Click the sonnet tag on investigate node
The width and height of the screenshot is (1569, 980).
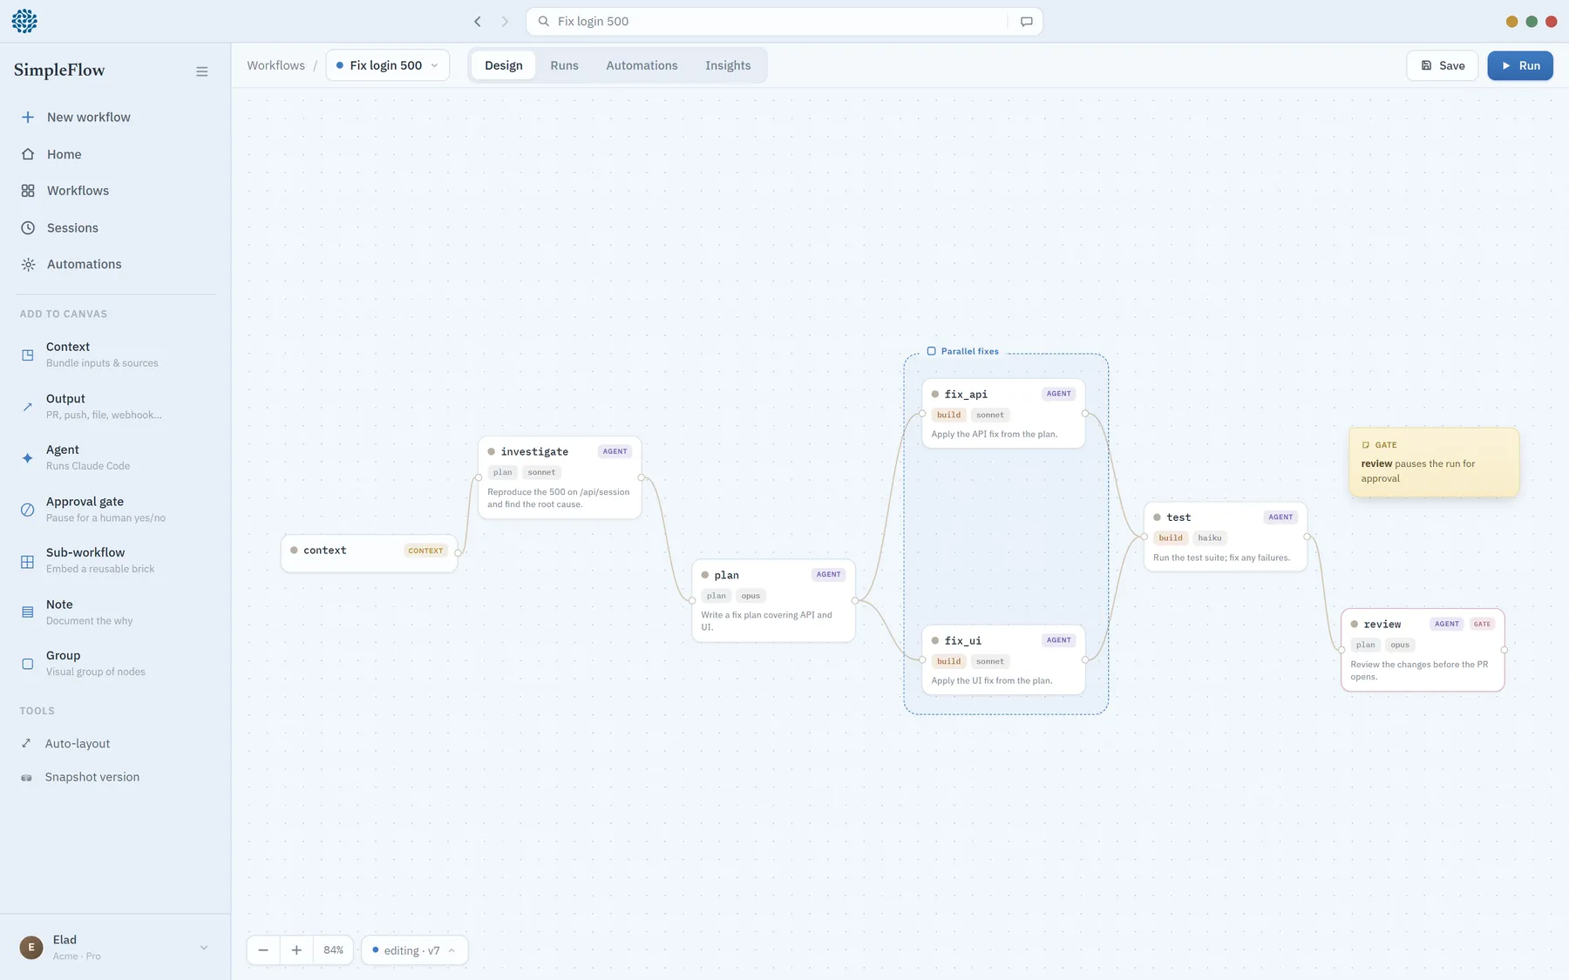(x=541, y=472)
